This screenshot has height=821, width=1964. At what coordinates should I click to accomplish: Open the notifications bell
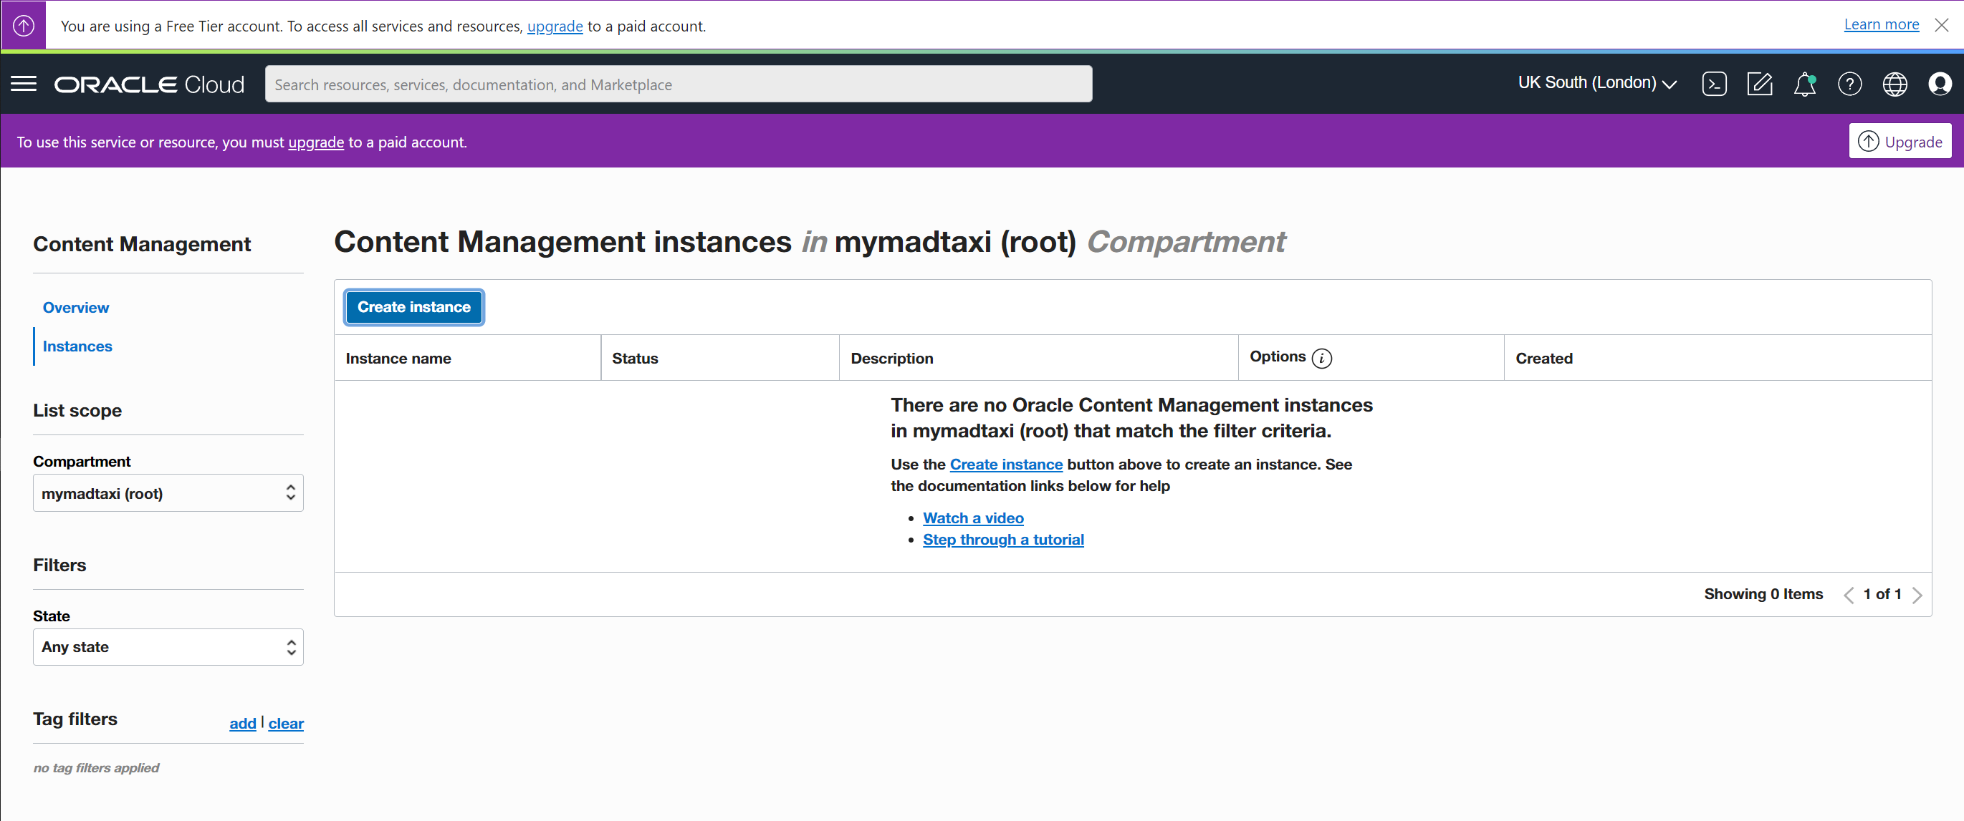click(1805, 84)
